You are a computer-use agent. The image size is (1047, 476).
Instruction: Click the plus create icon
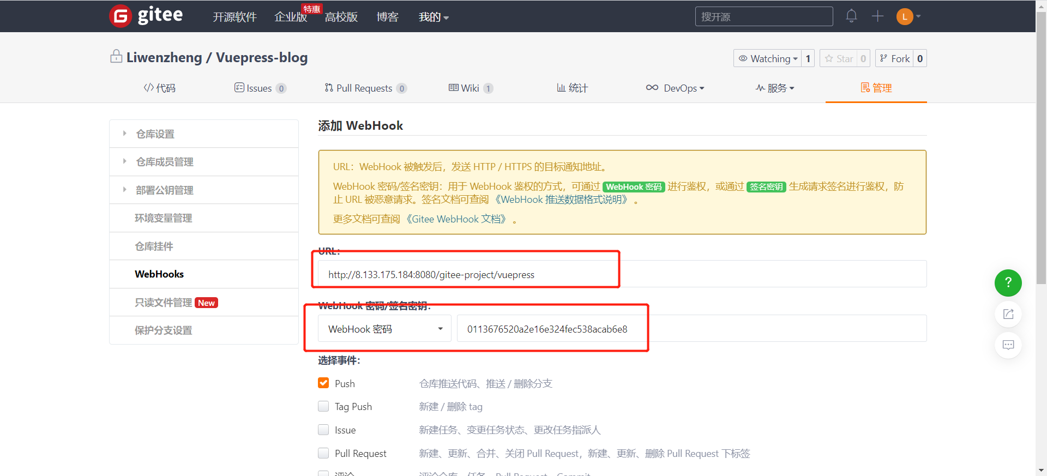pos(877,16)
